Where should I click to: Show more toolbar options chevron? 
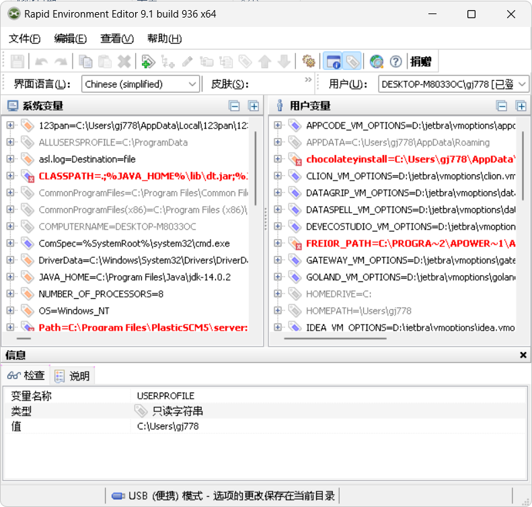(308, 79)
